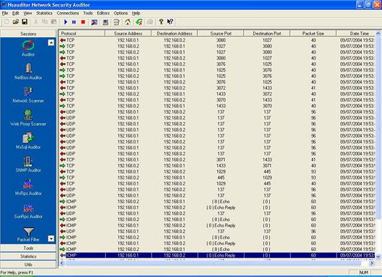This screenshot has height=277, width=382.
Task: Open the File menu
Action: coord(5,13)
